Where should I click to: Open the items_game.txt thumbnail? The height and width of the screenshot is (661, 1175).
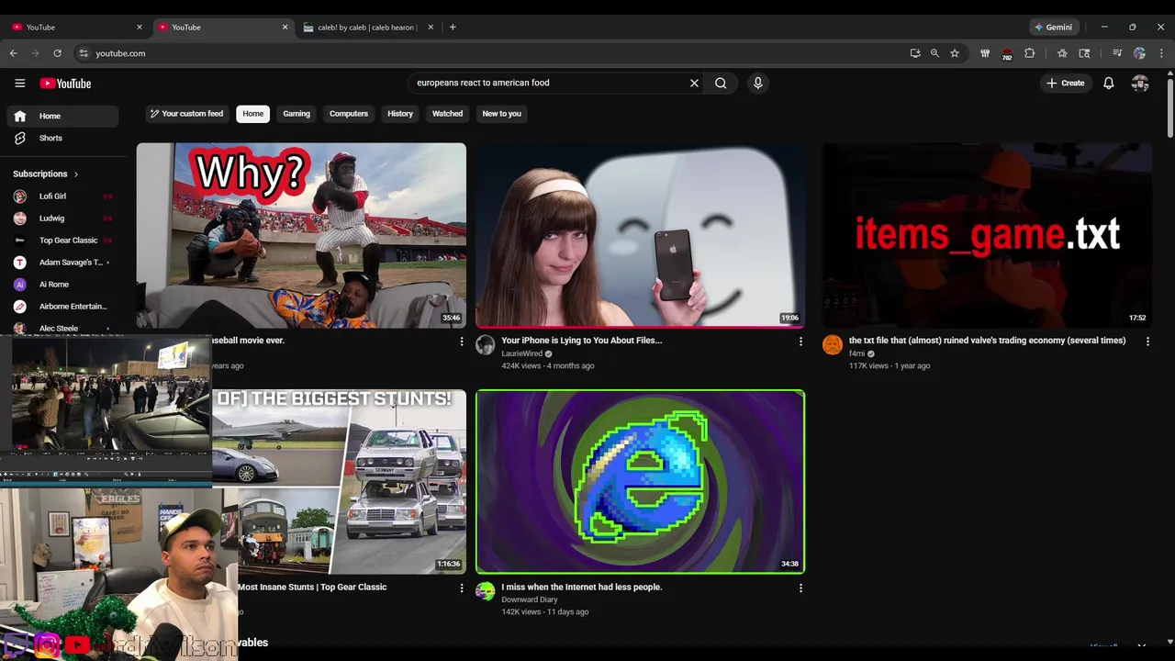click(987, 235)
